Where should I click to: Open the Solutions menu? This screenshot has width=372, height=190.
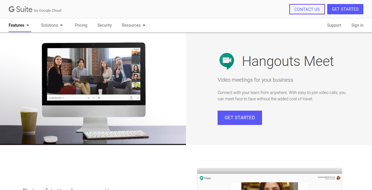tap(52, 25)
